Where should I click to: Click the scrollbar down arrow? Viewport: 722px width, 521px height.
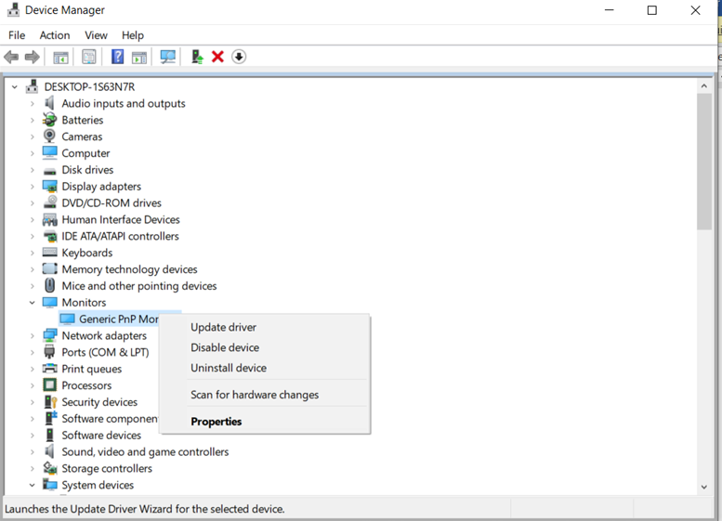[x=703, y=487]
